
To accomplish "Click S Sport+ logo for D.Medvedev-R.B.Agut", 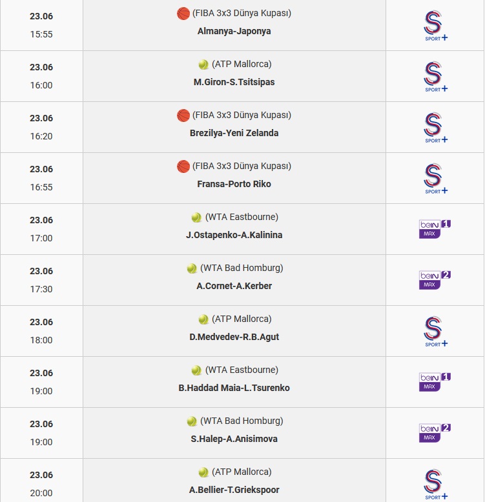I will click(x=435, y=332).
